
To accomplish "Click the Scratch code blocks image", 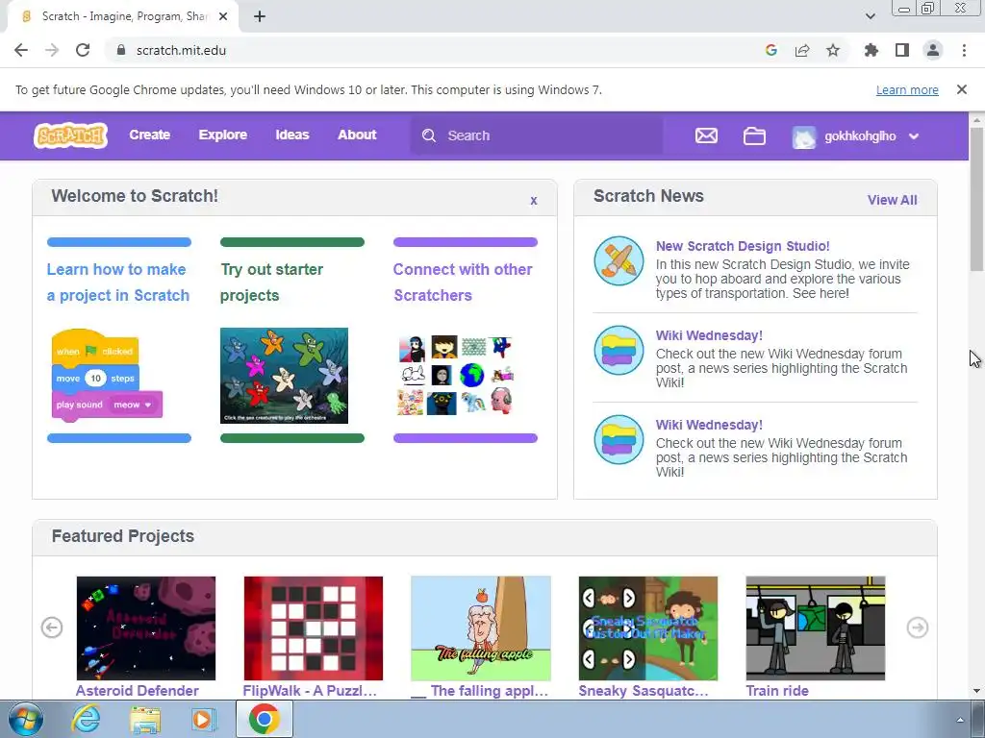I will pos(107,375).
